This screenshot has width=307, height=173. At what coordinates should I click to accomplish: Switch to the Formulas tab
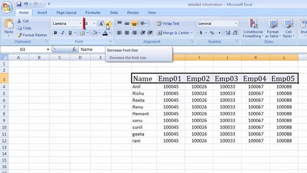point(93,12)
